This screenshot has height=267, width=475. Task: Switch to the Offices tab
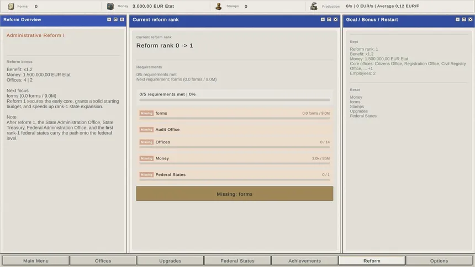point(103,260)
